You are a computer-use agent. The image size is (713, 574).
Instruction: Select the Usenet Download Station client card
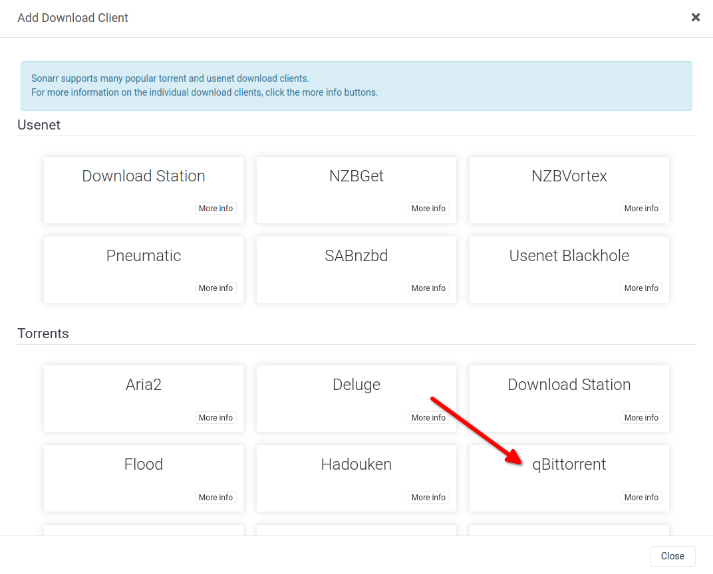pyautogui.click(x=143, y=190)
